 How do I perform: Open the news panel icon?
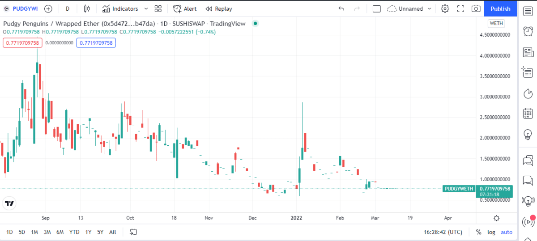pos(528,52)
